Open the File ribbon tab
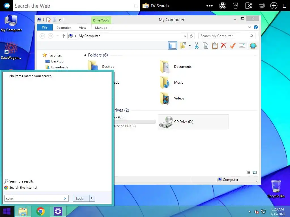 [x=45, y=27]
